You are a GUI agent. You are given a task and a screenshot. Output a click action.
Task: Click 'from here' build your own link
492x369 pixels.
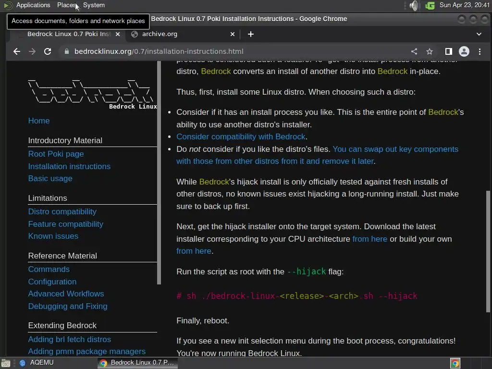point(194,251)
